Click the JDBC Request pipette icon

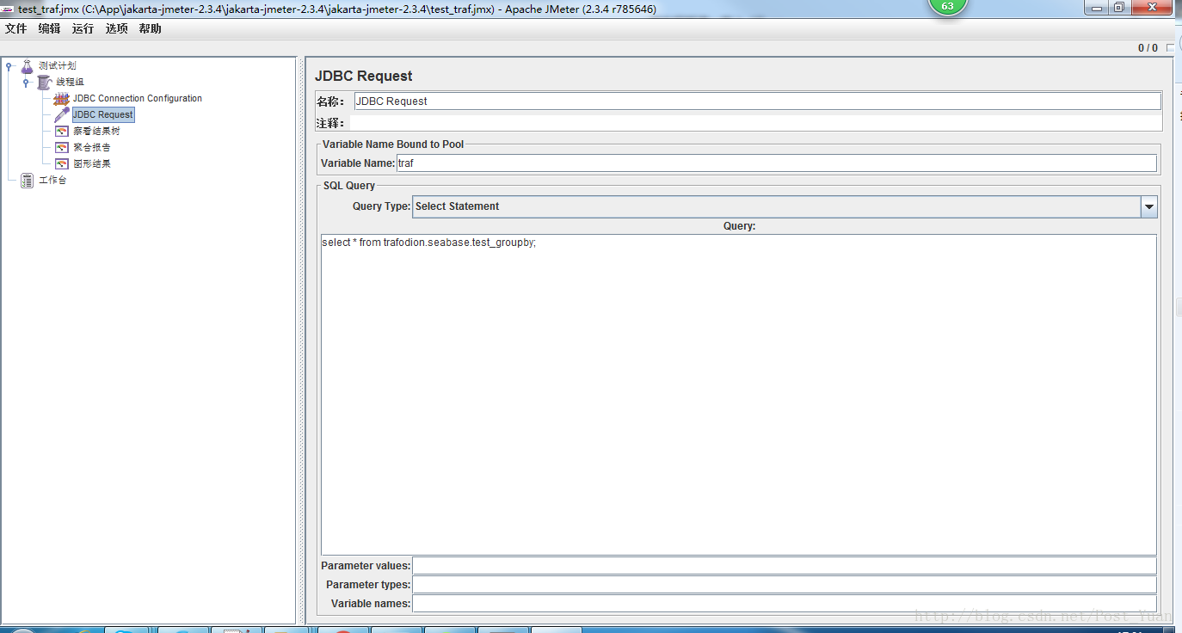coord(61,114)
